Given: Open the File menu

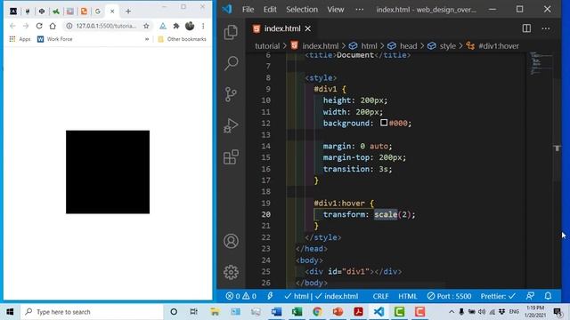Looking at the screenshot, I should (x=248, y=10).
